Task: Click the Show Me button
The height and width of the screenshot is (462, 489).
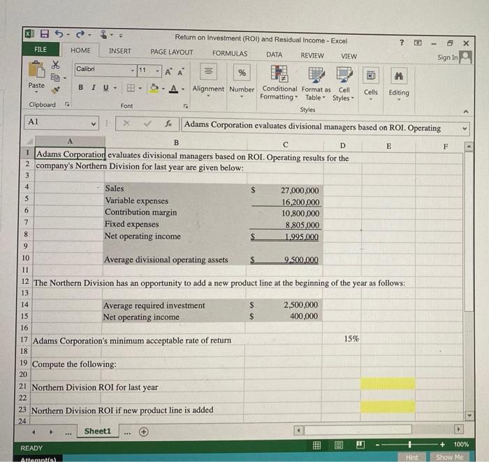Action: (449, 457)
